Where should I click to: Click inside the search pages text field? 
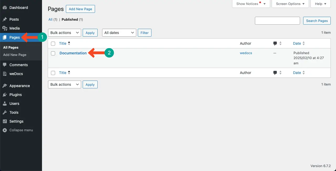(x=277, y=21)
